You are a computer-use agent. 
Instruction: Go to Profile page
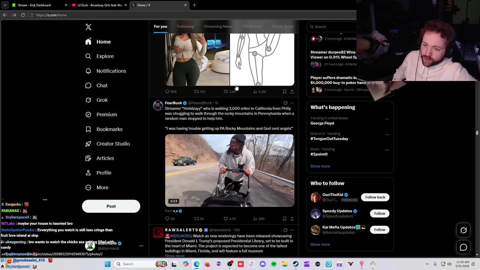[x=98, y=173]
